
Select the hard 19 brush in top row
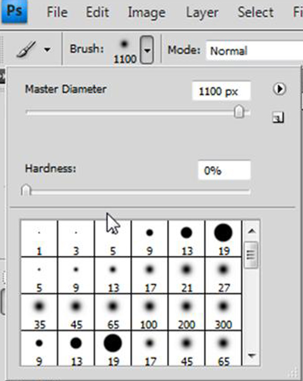tap(223, 238)
